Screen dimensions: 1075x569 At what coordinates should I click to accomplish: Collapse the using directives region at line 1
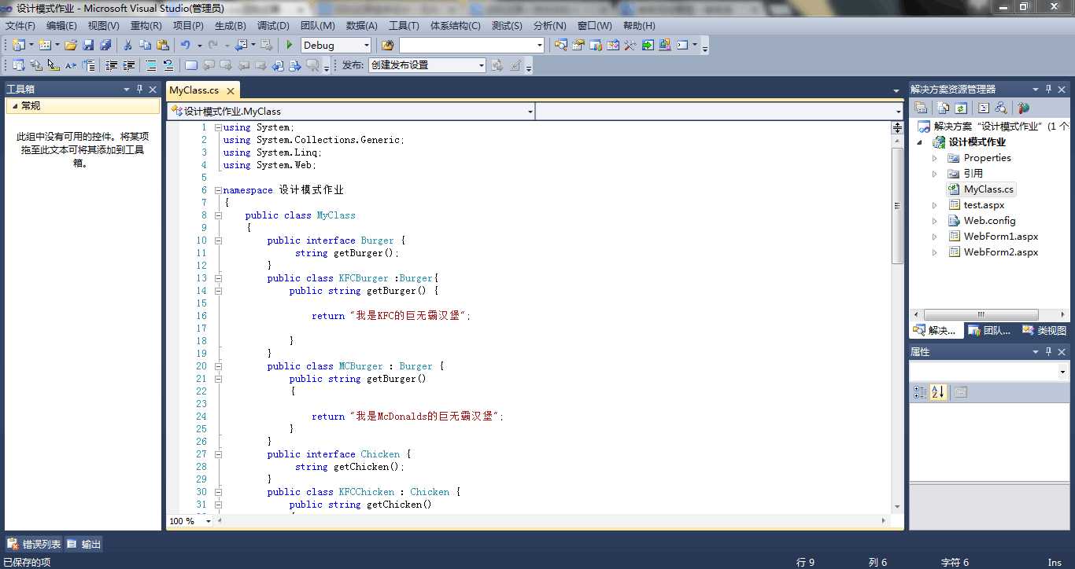218,127
